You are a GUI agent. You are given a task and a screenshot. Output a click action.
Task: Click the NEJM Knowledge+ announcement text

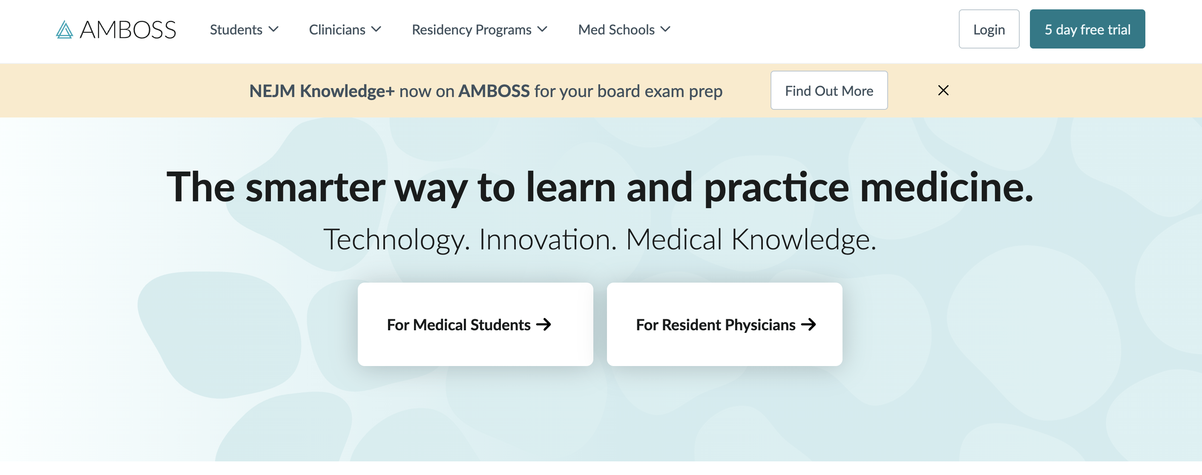pyautogui.click(x=485, y=91)
